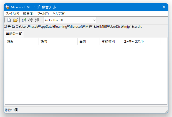Close the Microsoft IME dictionary tool window
This screenshot has width=172, height=117.
[164, 7]
